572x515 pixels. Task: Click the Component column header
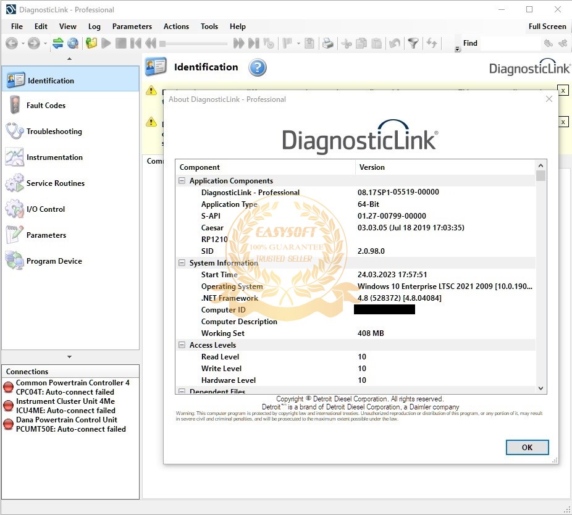click(x=265, y=167)
